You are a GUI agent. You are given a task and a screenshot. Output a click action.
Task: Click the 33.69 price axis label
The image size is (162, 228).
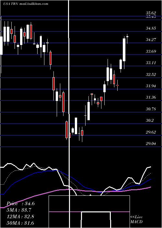click(151, 51)
